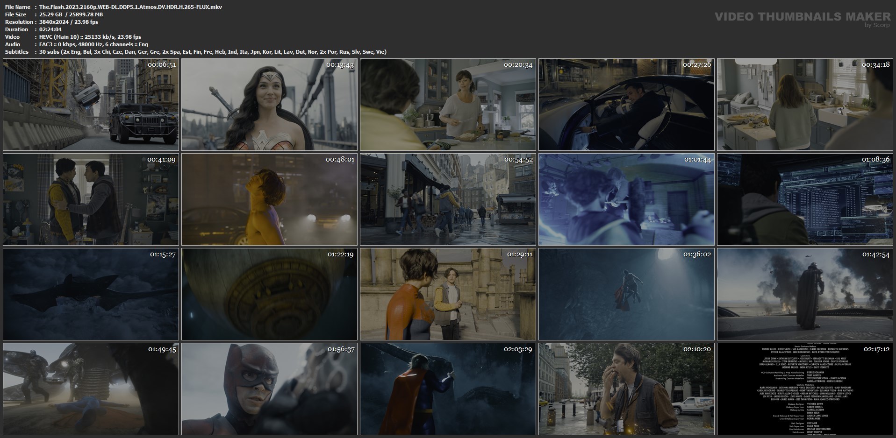Select the file name ending in FLUX.mkv

click(x=131, y=7)
